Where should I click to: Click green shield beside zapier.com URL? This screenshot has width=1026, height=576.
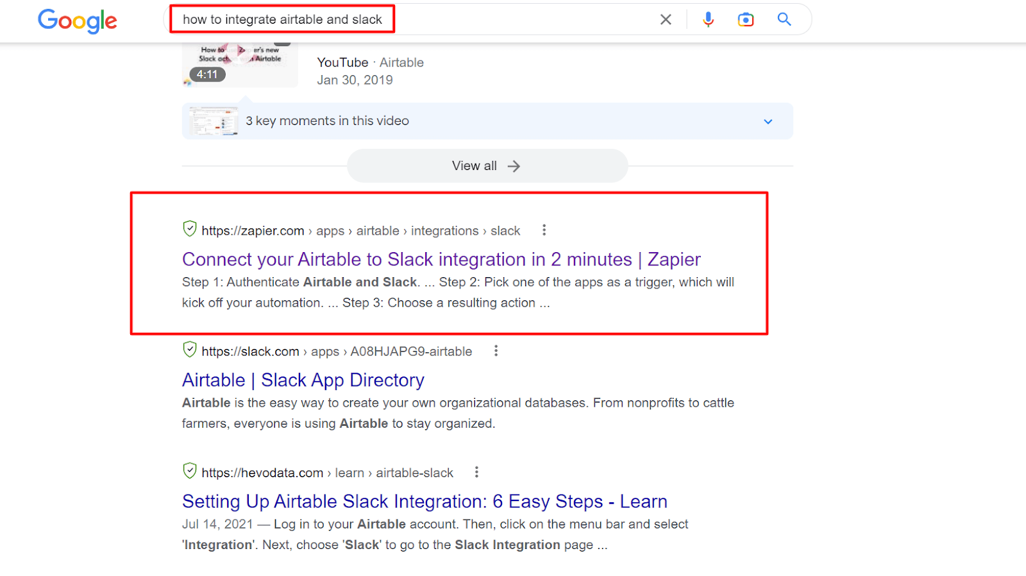[190, 228]
